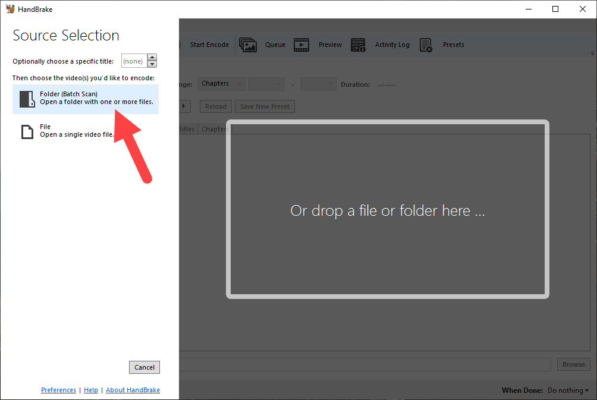The image size is (597, 400).
Task: Click the destination path field
Action: tap(365, 364)
